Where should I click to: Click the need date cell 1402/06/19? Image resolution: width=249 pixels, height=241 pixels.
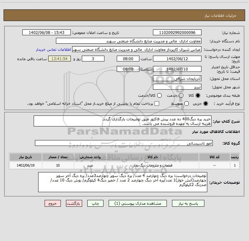[26, 165]
